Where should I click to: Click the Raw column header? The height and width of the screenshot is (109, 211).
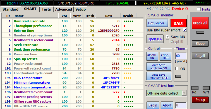[109, 16]
